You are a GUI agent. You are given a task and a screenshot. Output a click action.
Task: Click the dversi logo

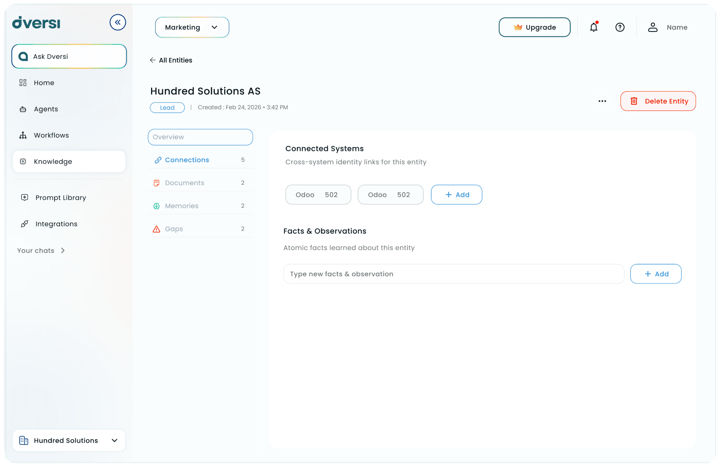click(36, 22)
